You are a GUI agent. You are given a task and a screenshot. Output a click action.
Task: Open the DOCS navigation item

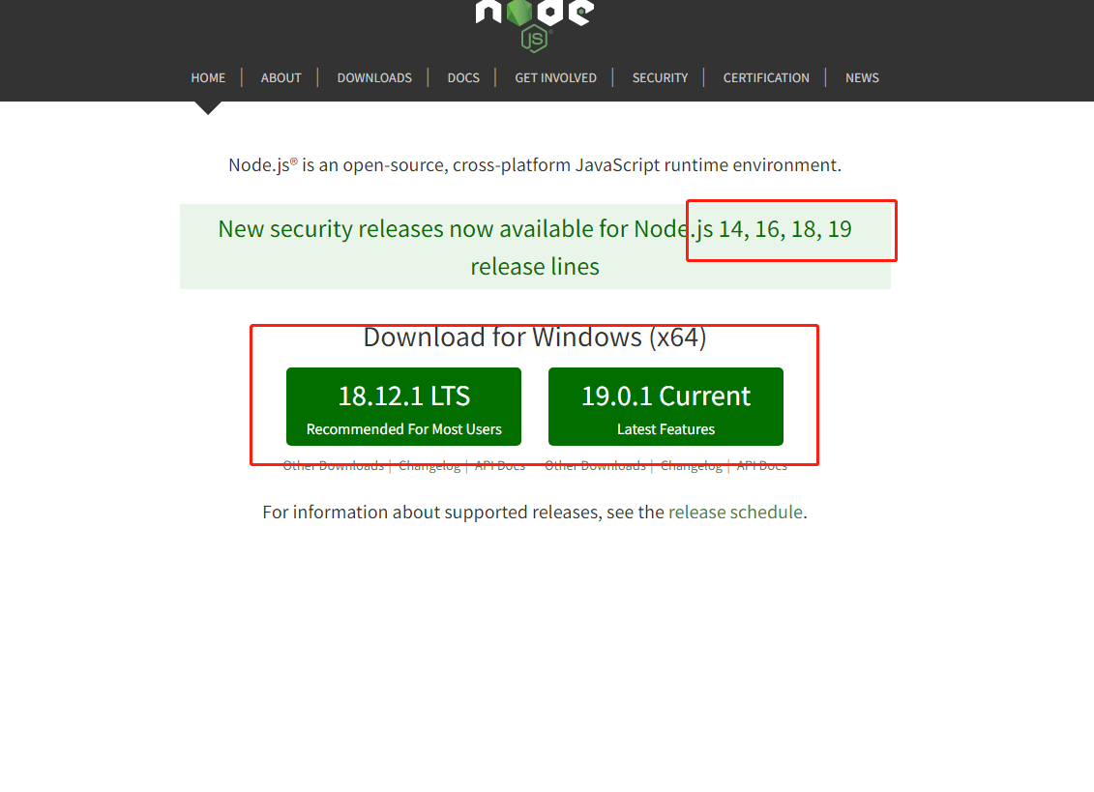point(463,78)
